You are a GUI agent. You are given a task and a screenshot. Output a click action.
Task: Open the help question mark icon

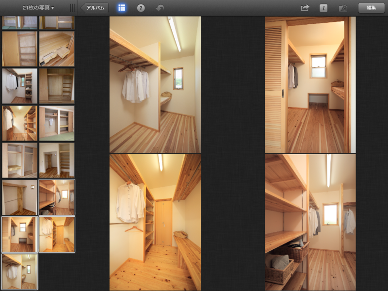[x=141, y=8]
